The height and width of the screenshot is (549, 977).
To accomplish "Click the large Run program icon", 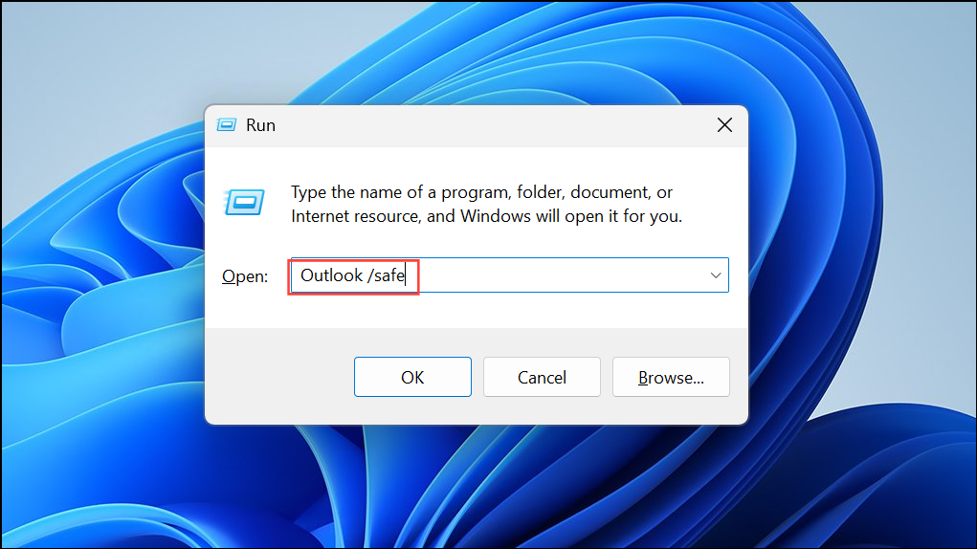I will coord(244,203).
